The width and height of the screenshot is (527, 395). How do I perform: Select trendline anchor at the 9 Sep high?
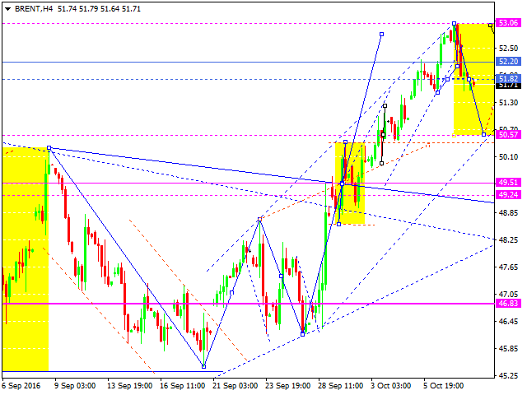49,148
